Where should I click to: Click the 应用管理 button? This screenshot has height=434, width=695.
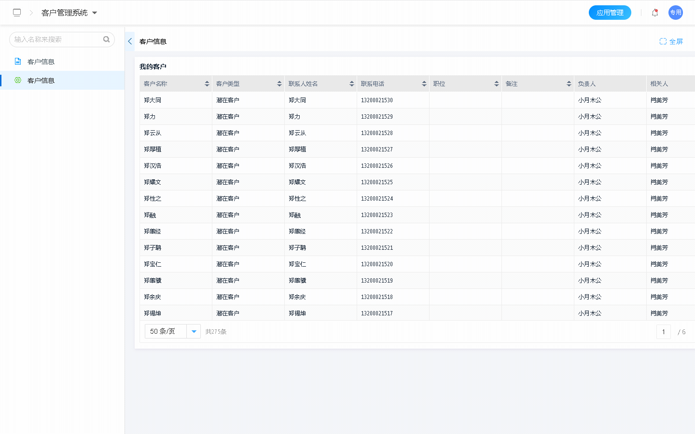pyautogui.click(x=610, y=13)
